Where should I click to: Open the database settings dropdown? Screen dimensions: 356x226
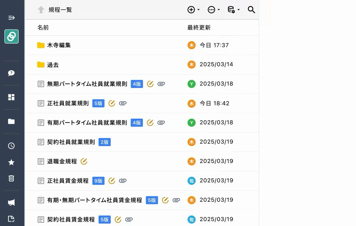pos(233,10)
